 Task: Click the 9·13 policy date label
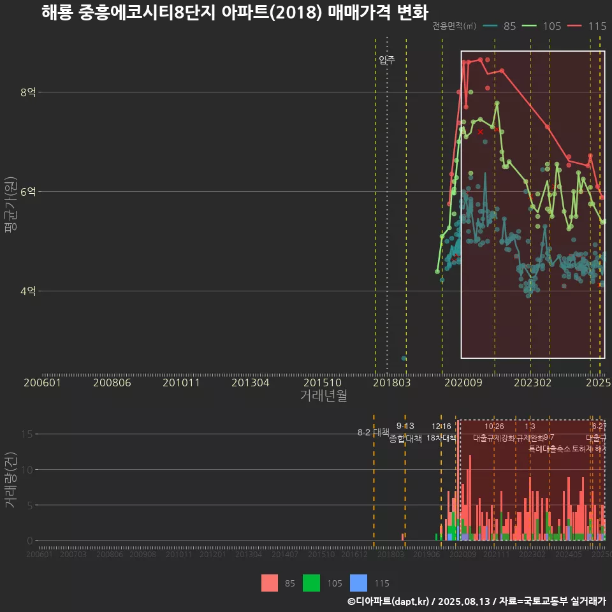tap(405, 426)
